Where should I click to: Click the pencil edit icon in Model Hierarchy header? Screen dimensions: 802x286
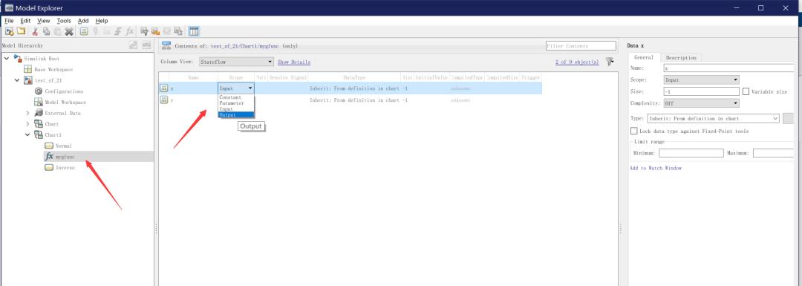[x=134, y=45]
